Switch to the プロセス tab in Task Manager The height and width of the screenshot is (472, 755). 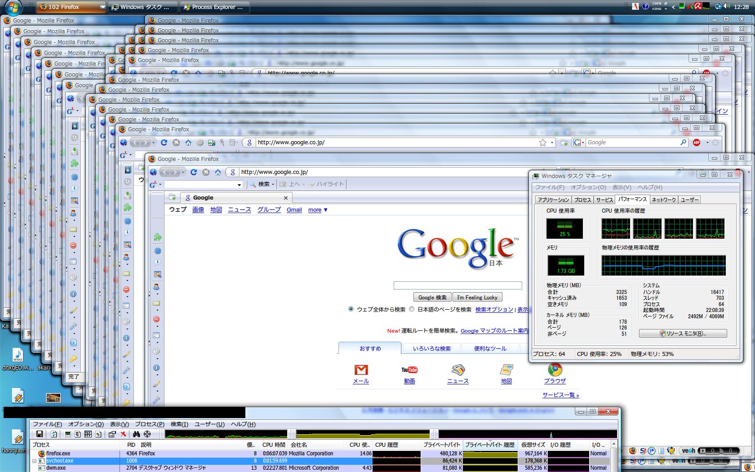(582, 200)
